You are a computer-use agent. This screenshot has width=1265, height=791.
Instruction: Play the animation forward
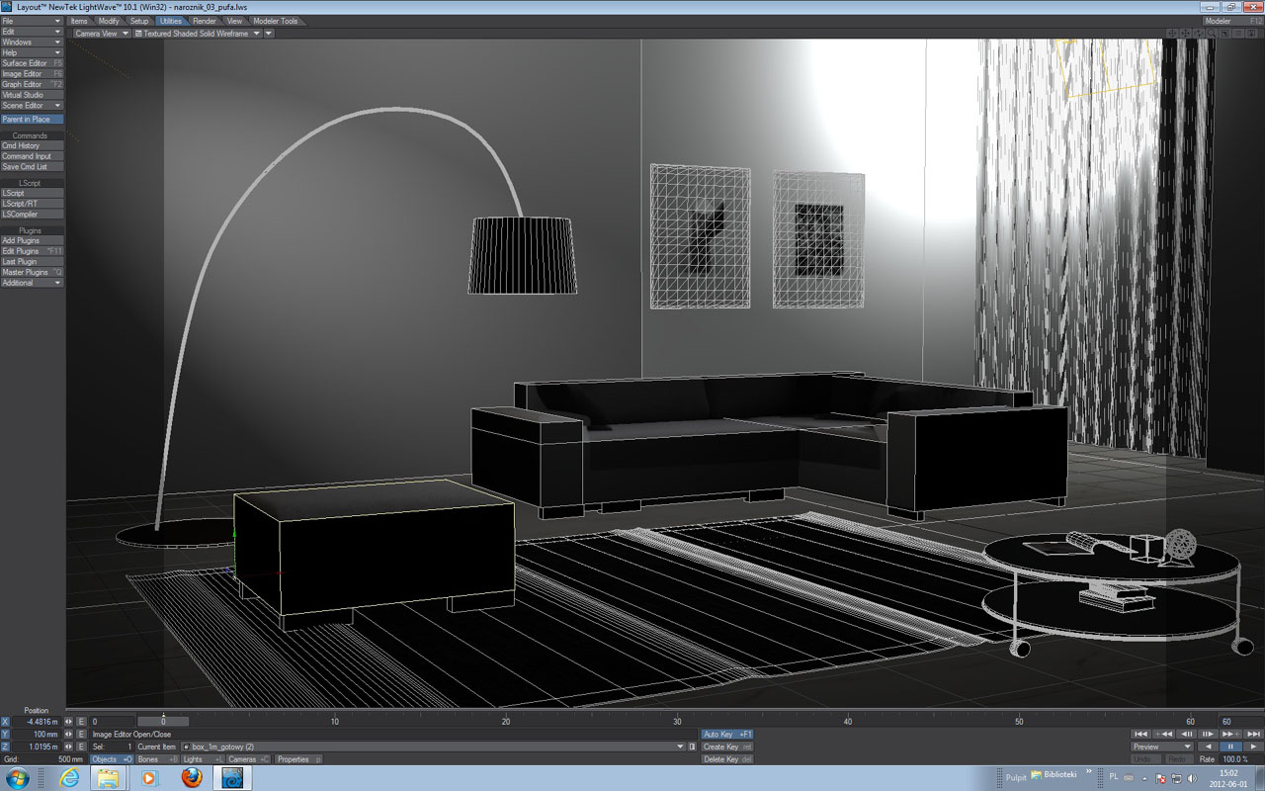[1253, 747]
